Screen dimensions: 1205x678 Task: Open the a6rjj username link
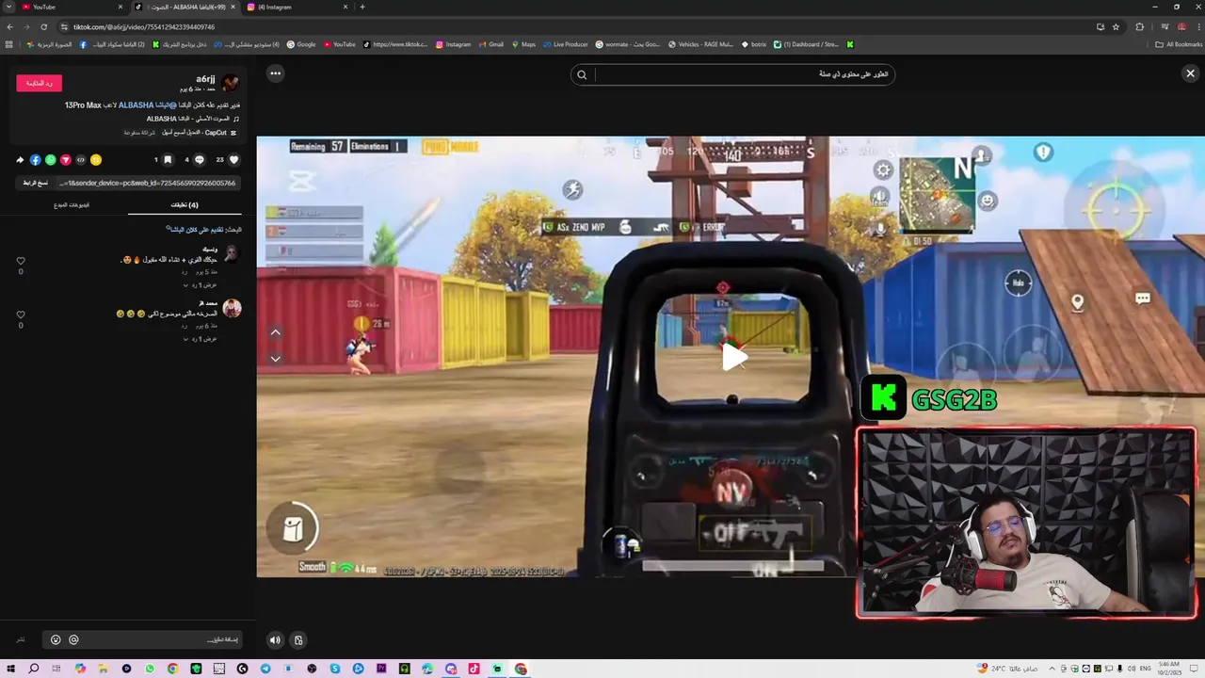pos(205,79)
